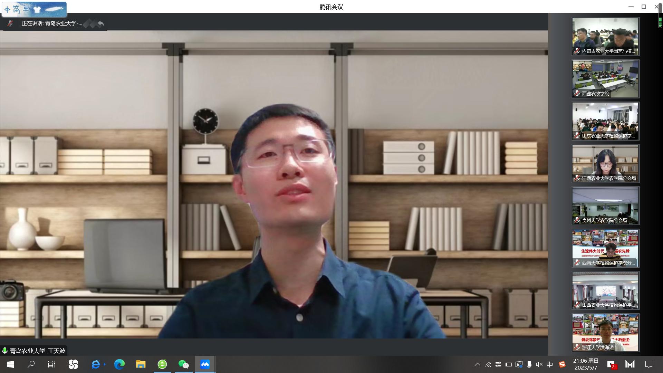Screen dimensions: 663x373
Task: Open Tencent Meeting from the taskbar
Action: 205,364
